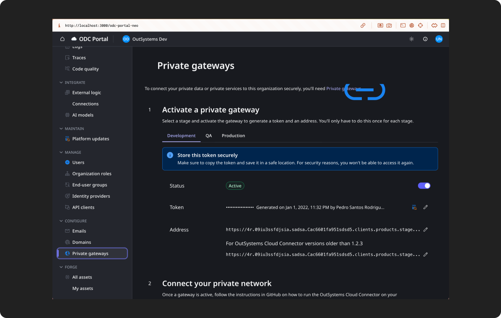
Task: Click the regenerate icon in the Token row
Action: (x=414, y=207)
